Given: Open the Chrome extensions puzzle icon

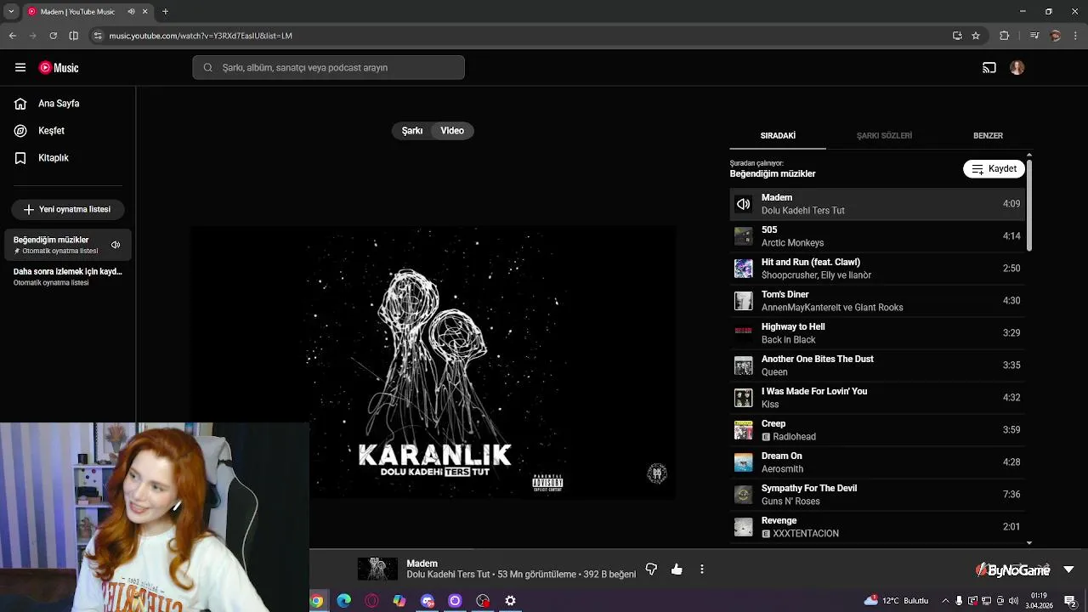Looking at the screenshot, I should pyautogui.click(x=1005, y=36).
